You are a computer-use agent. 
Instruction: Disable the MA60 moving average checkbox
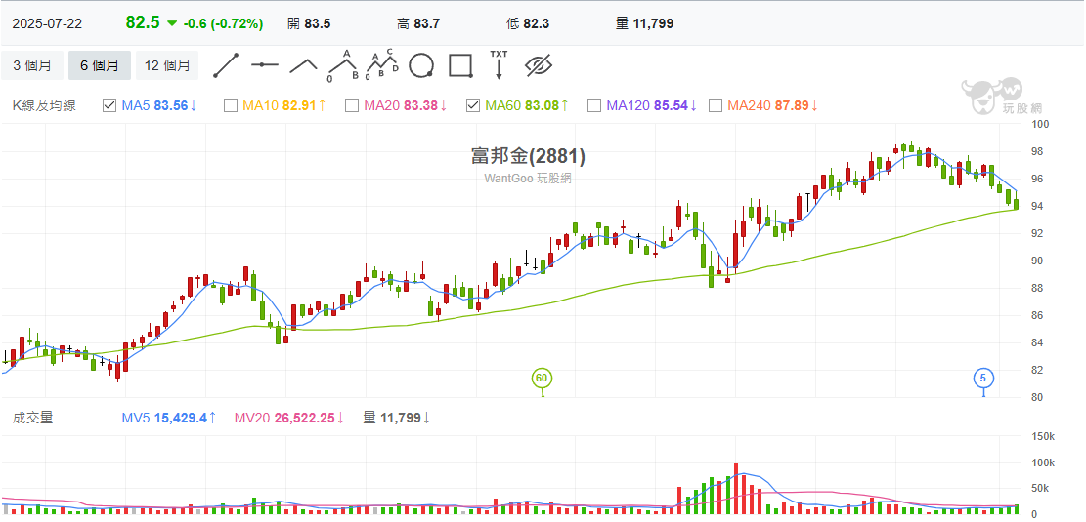pyautogui.click(x=473, y=105)
